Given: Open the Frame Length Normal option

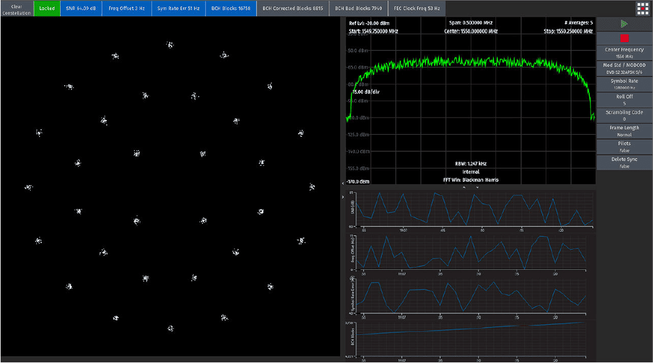Looking at the screenshot, I should pos(624,131).
